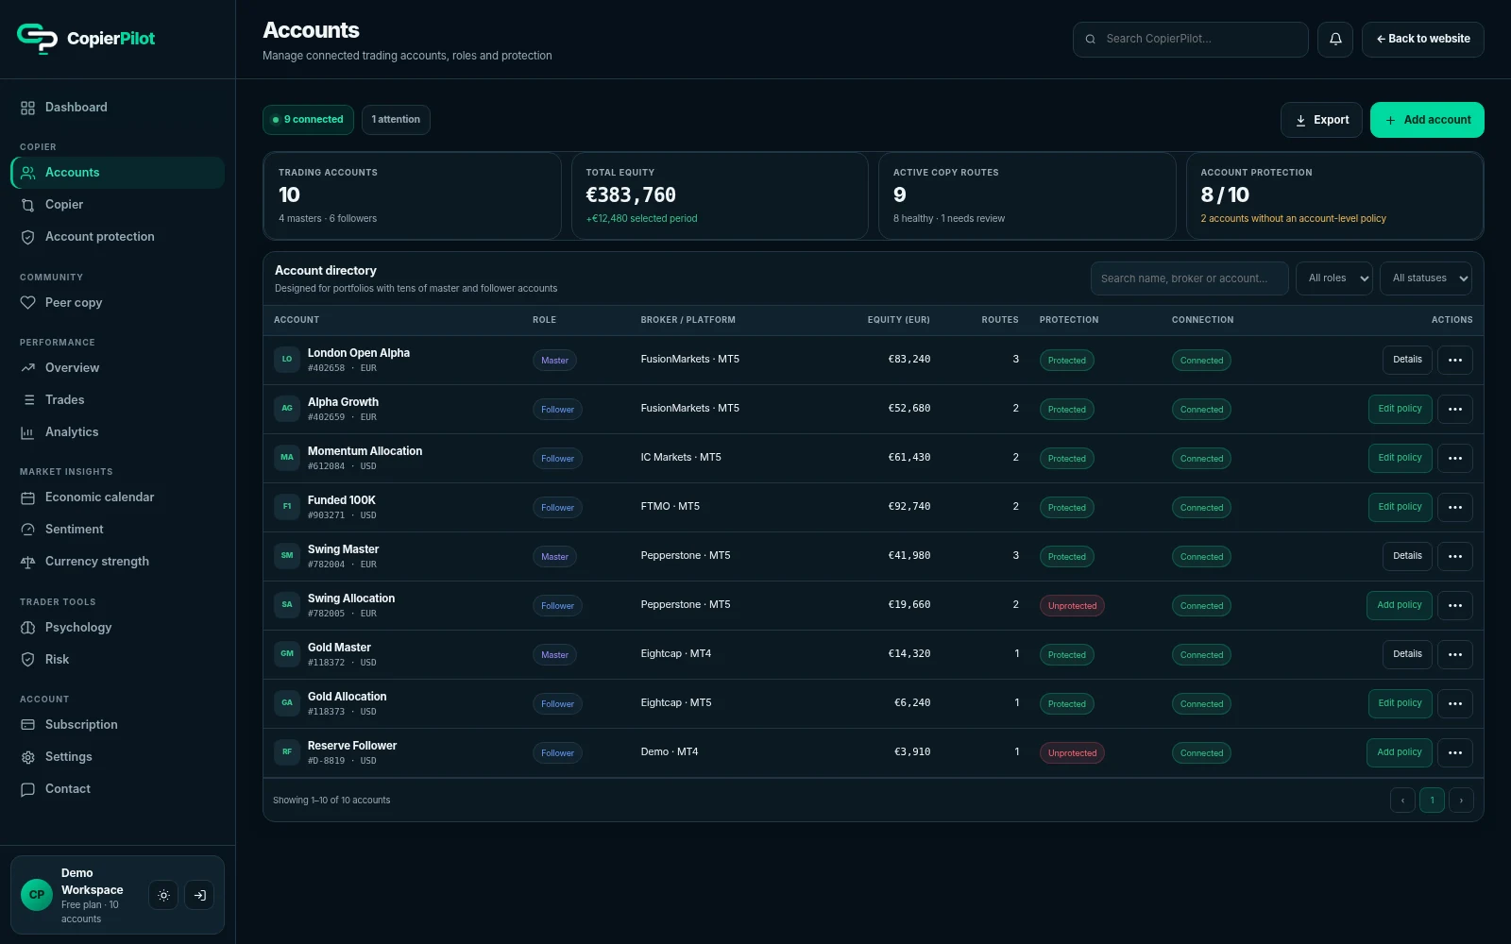The image size is (1511, 944).
Task: Click the sign-out arrow icon
Action: coord(199,895)
